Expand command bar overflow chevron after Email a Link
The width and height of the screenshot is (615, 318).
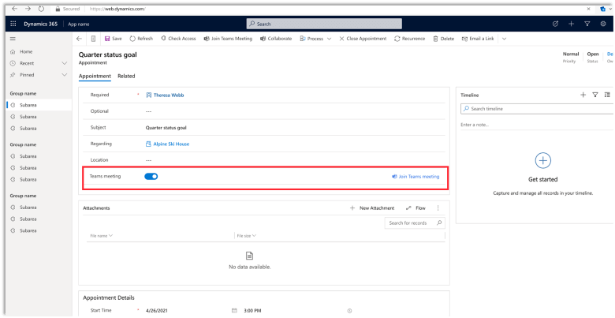pyautogui.click(x=504, y=39)
